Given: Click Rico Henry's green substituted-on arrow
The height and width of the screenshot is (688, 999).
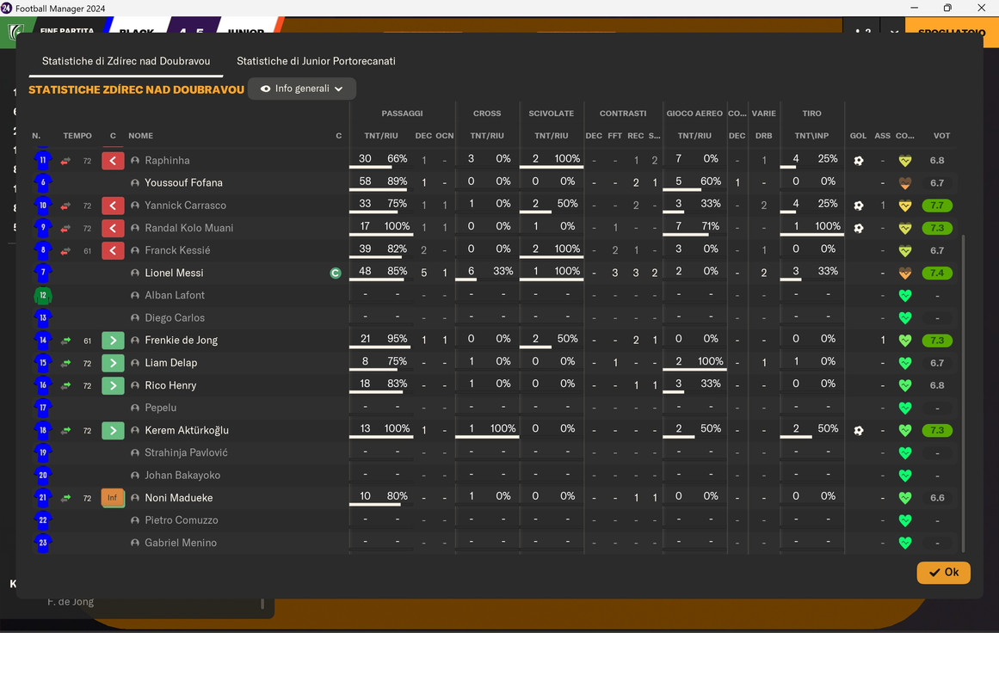Looking at the screenshot, I should click(113, 385).
